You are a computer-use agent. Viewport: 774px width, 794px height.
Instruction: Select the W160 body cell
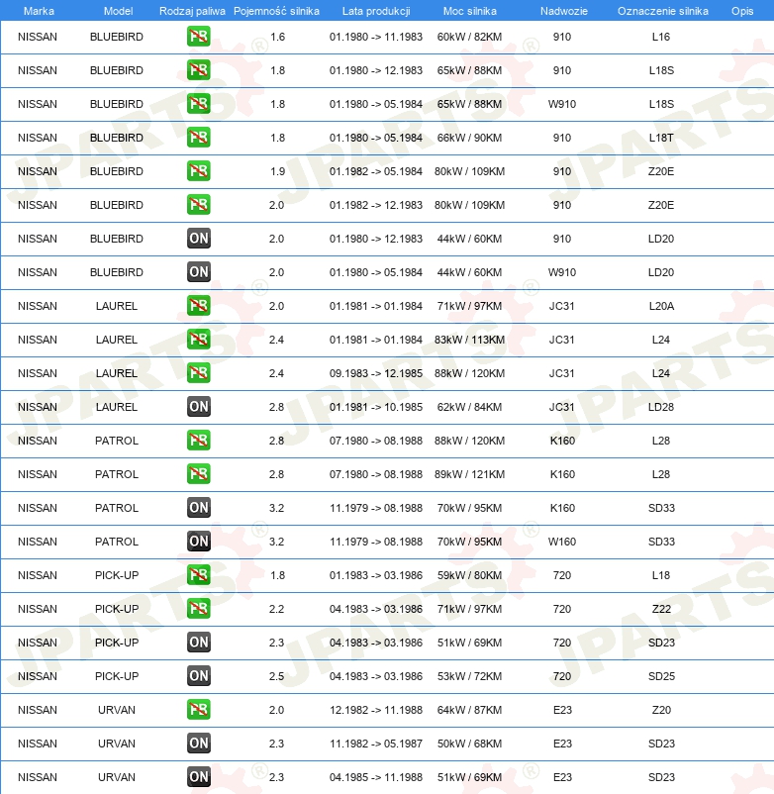point(562,542)
